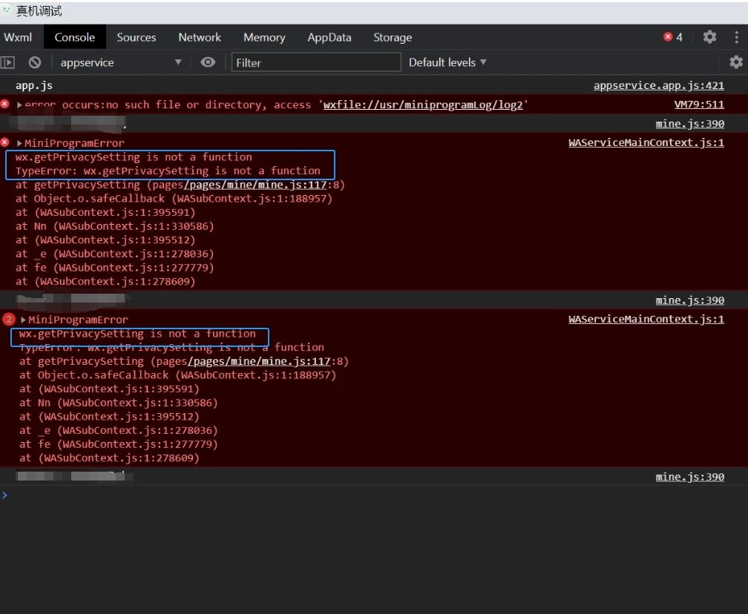Expand the 'error occurs:no such file' message
The image size is (748, 614).
[x=19, y=105]
